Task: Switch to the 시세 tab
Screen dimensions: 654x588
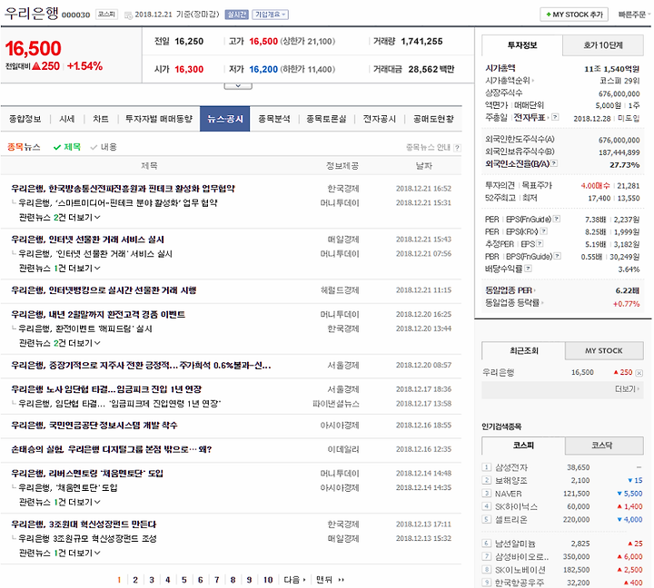Action: (66, 119)
